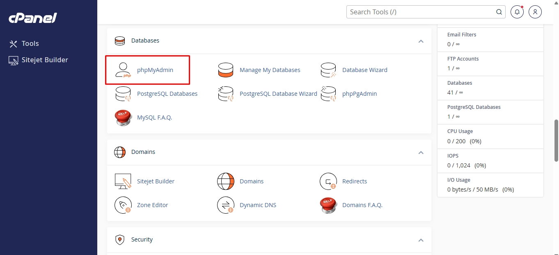
Task: Click the Redirects icon
Action: (x=328, y=181)
